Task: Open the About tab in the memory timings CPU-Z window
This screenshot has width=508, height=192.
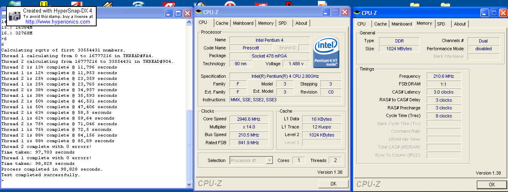Action: (460, 24)
